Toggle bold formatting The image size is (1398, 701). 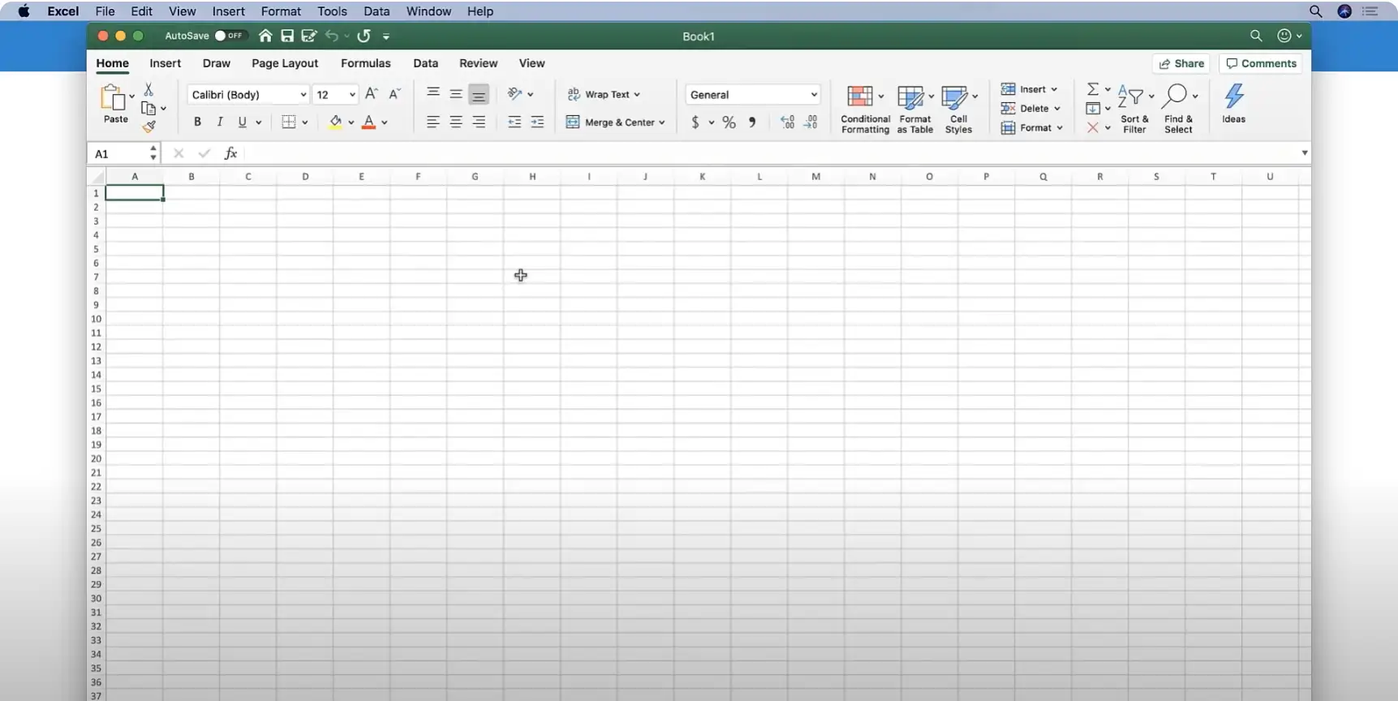[x=197, y=122]
